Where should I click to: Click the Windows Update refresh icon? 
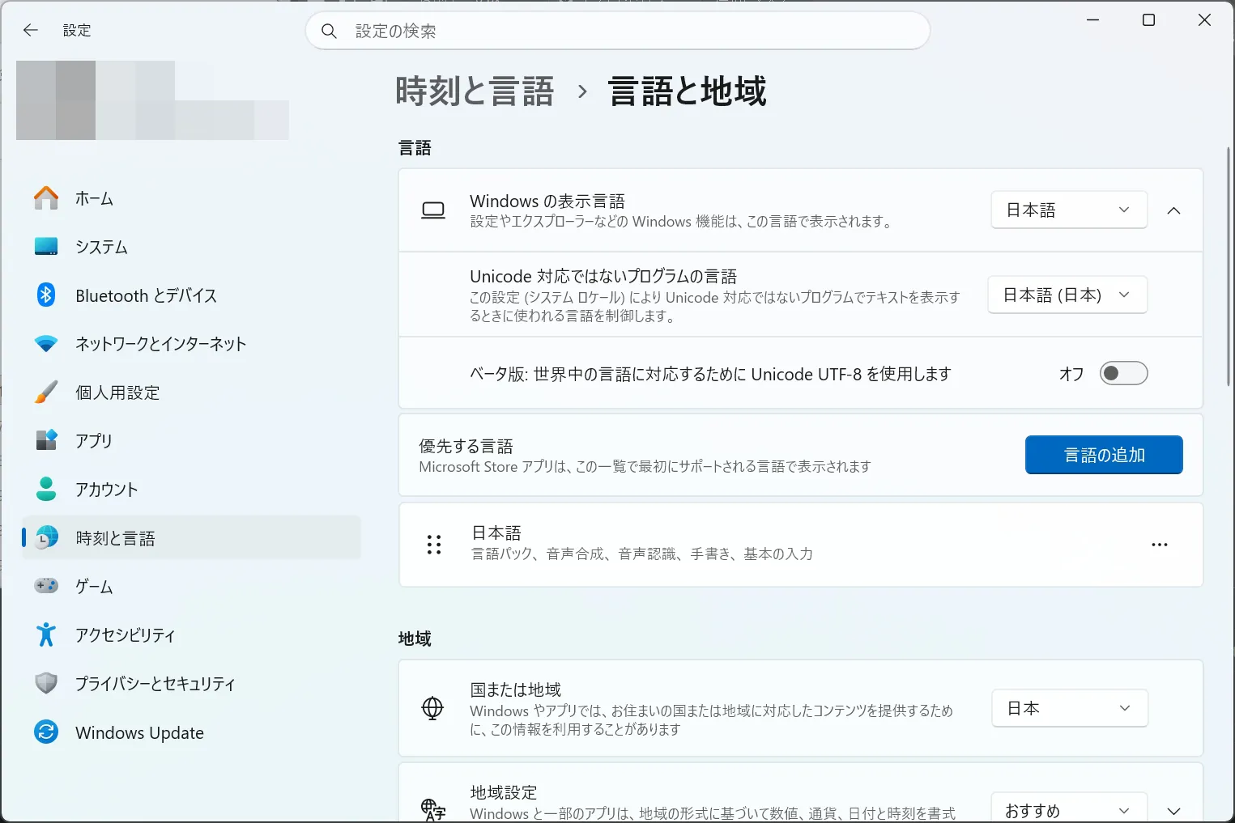pos(46,732)
